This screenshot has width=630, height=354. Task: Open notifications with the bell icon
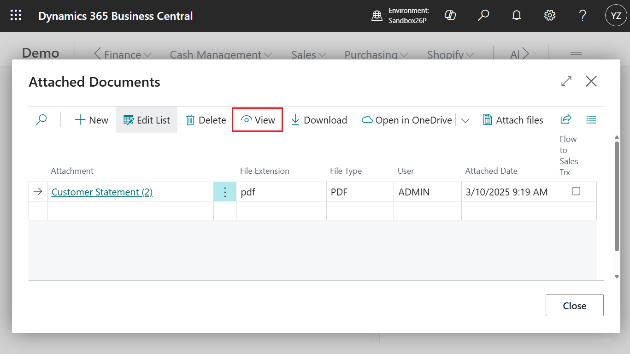(516, 15)
